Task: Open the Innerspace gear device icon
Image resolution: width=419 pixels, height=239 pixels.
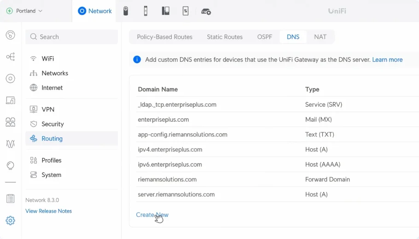Action: [x=206, y=11]
